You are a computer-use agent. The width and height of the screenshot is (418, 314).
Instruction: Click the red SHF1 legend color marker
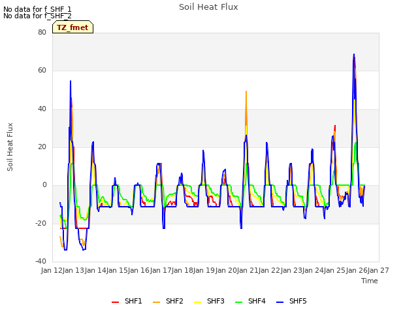tap(115, 302)
